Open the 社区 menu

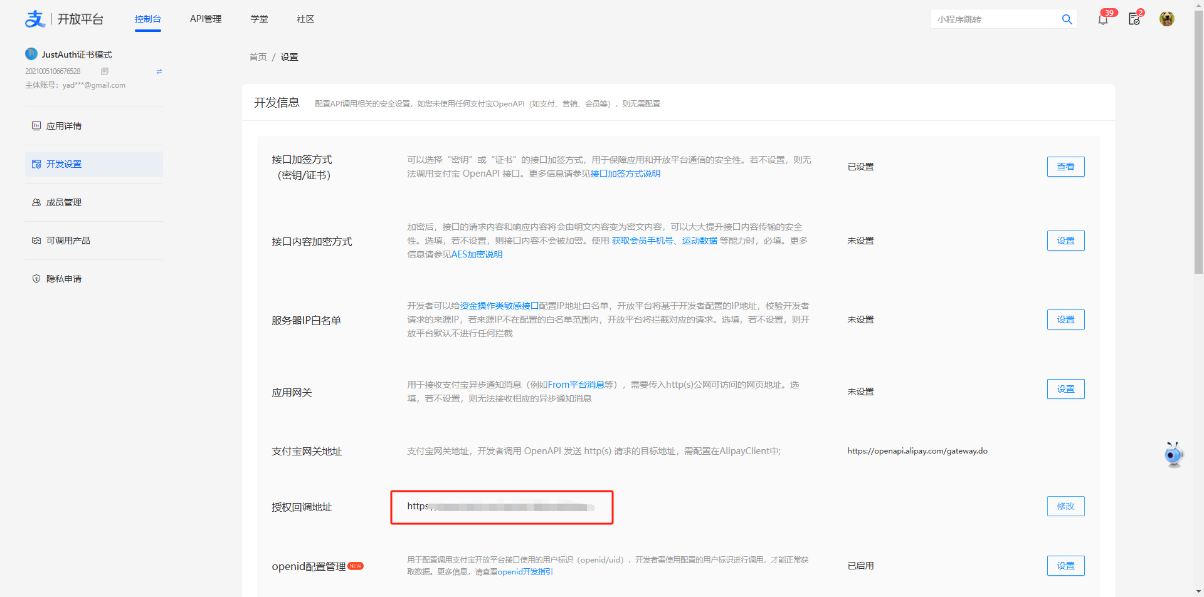coord(305,19)
